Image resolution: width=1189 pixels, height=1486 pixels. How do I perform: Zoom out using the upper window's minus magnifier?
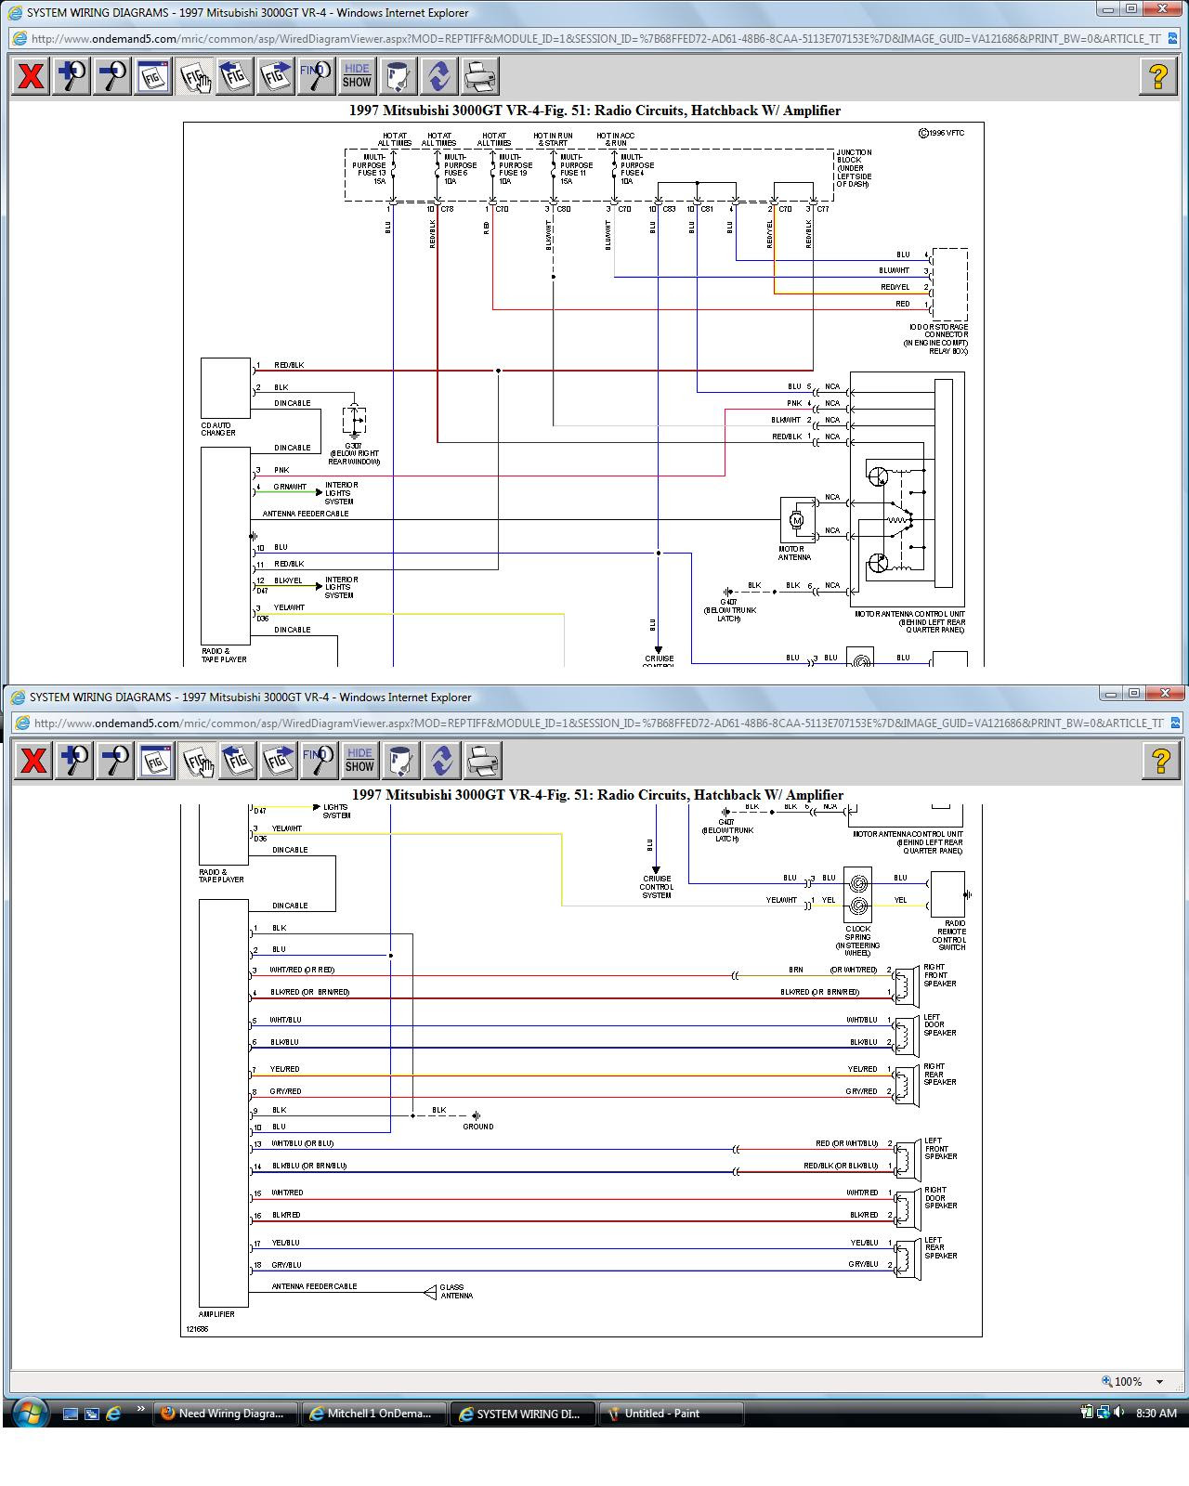point(112,76)
